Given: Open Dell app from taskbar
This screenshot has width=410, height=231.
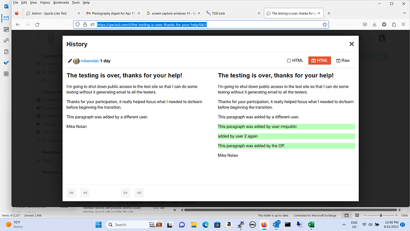Looking at the screenshot, I should click(253, 224).
